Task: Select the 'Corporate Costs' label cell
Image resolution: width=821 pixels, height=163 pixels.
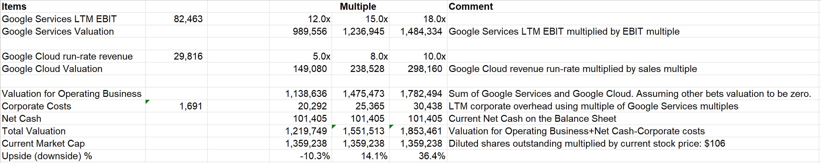Action: pyautogui.click(x=73, y=106)
